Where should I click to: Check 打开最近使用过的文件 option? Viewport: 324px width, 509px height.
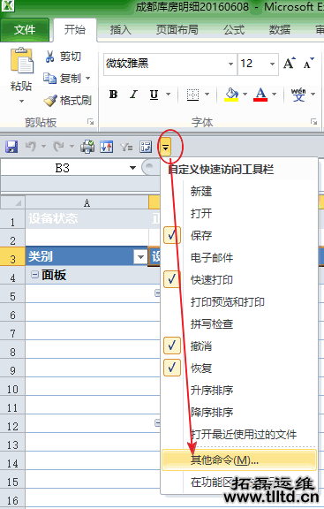point(238,435)
